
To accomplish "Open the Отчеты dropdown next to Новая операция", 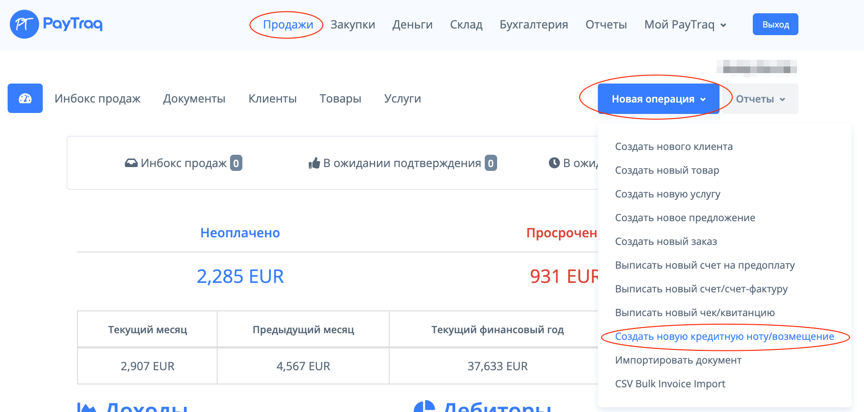I will (760, 99).
